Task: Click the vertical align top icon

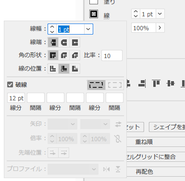Action: pos(156,83)
